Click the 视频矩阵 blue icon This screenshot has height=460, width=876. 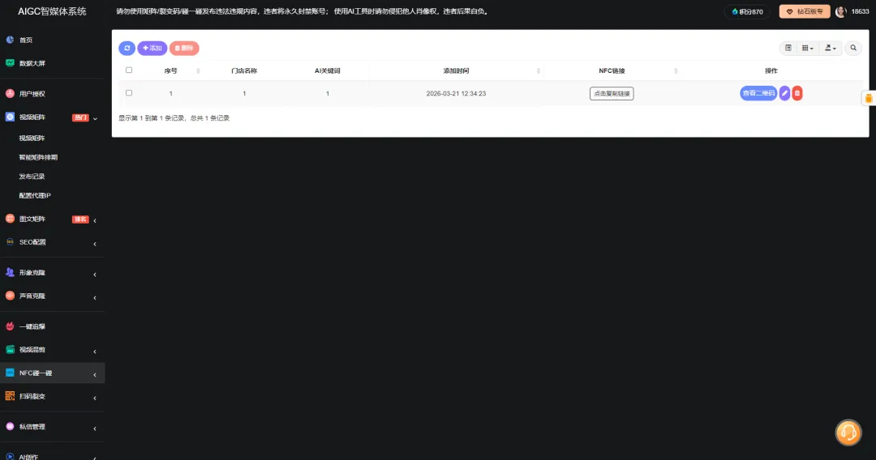point(10,117)
